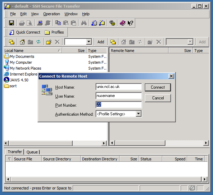213x195 pixels.
Task: Refresh the local file list
Action: tap(39, 42)
